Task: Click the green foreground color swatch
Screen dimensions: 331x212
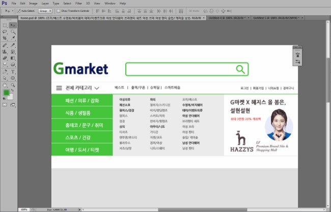Action: 6,93
